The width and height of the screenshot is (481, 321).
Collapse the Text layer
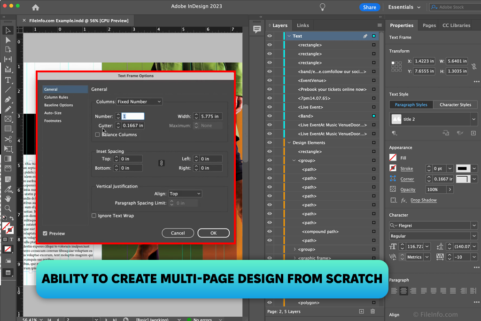[289, 36]
